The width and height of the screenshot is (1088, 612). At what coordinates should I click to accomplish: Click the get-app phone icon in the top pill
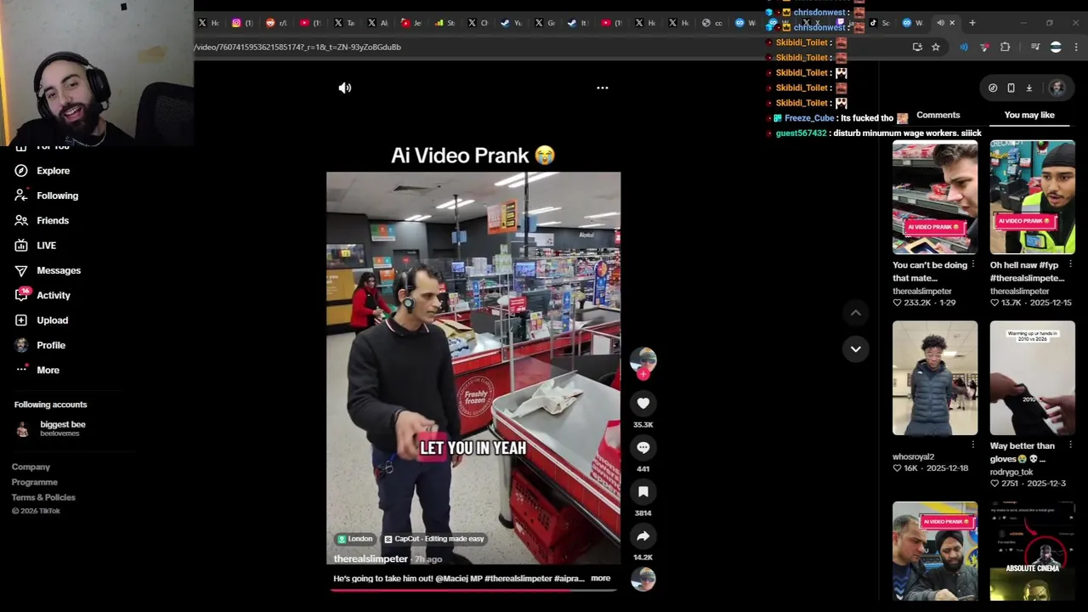[1011, 88]
